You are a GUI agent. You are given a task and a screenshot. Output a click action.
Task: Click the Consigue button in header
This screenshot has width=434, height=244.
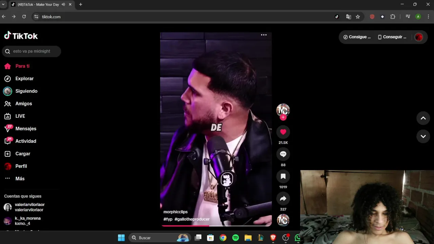click(x=357, y=37)
